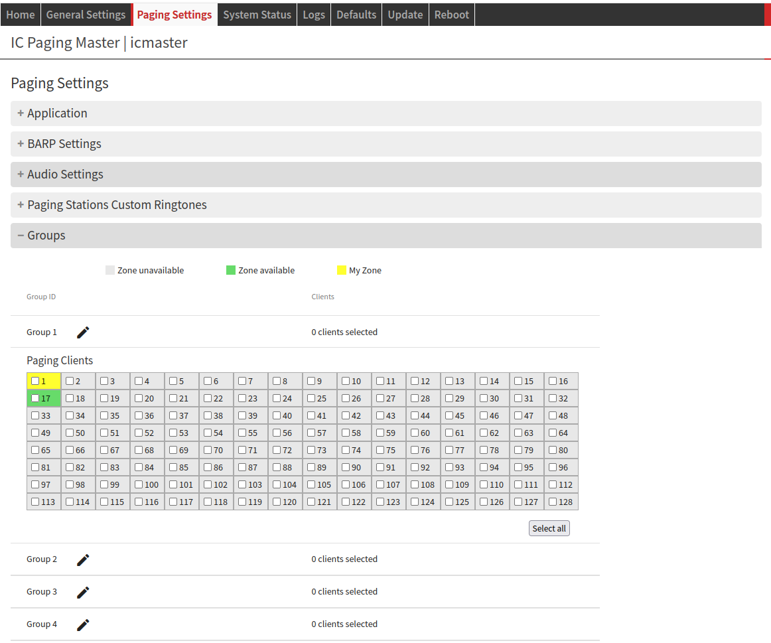Check the yellow My Zone client 1 checkbox

click(x=35, y=382)
